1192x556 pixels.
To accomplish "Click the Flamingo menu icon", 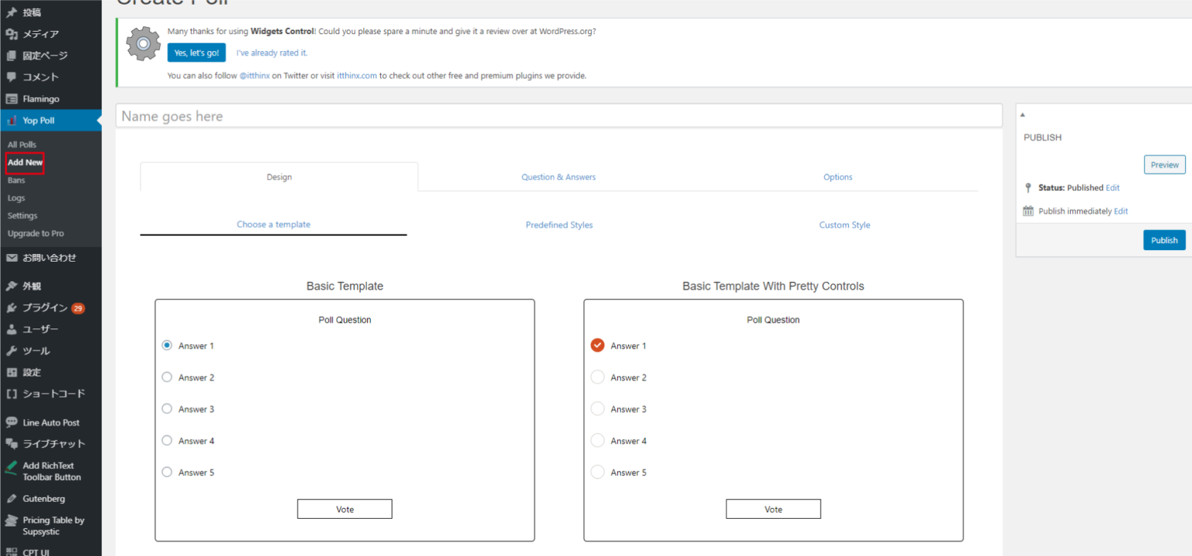I will click(12, 99).
